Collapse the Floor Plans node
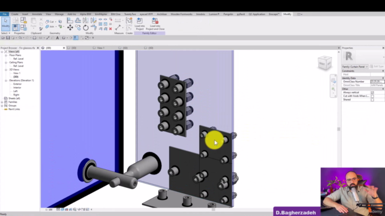 click(x=6, y=55)
